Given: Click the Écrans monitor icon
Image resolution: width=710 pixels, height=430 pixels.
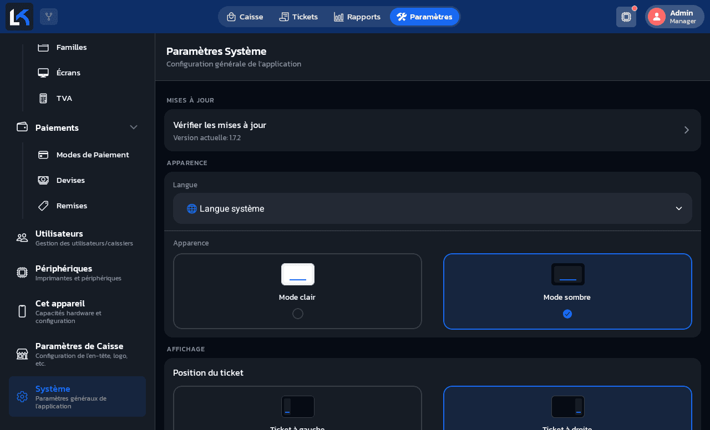Looking at the screenshot, I should click(x=43, y=73).
